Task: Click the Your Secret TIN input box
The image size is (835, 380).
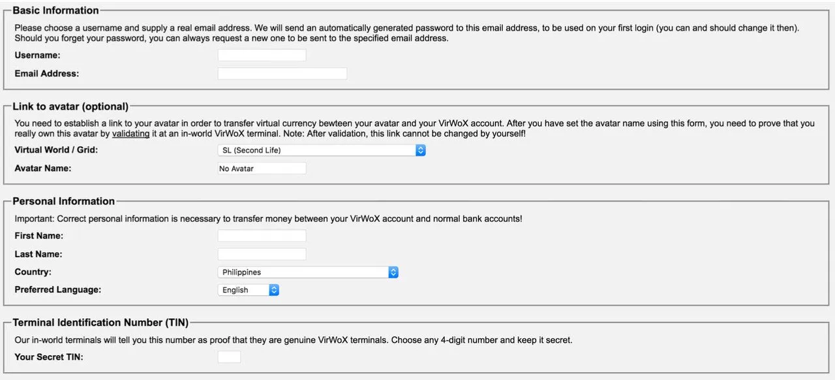Action: 229,357
